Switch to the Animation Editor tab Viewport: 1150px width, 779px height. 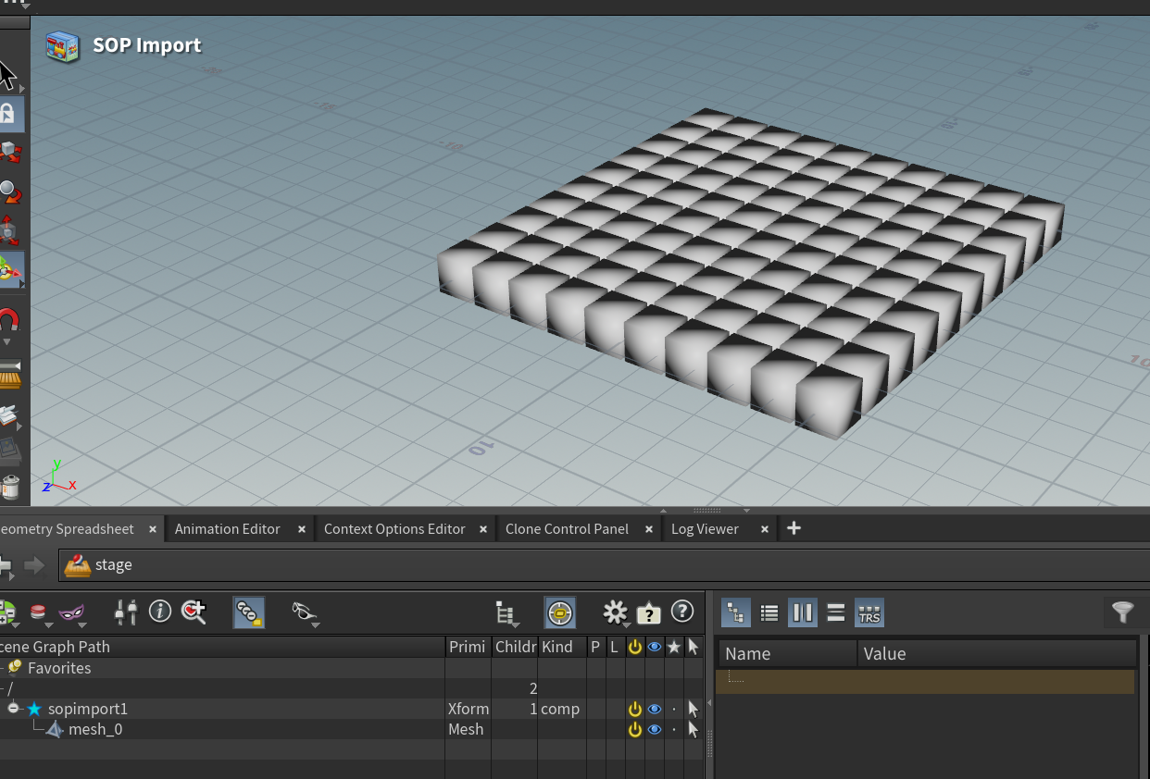coord(227,528)
